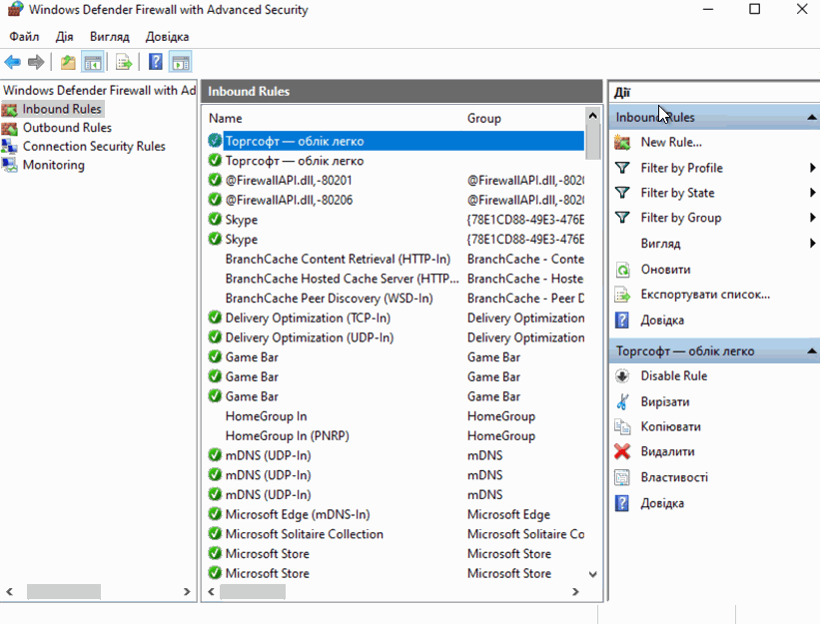Click the Копіювати (copy) icon
Image resolution: width=820 pixels, height=624 pixels.
tap(624, 426)
